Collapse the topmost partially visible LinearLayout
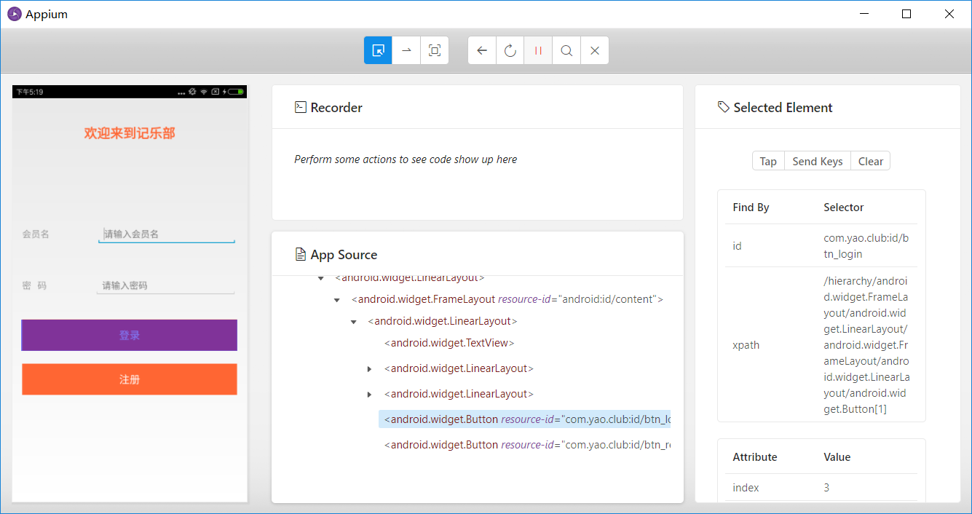The height and width of the screenshot is (514, 972). (320, 278)
